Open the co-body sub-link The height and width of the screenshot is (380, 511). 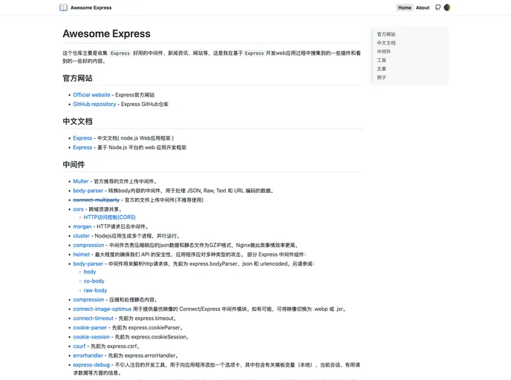94,281
